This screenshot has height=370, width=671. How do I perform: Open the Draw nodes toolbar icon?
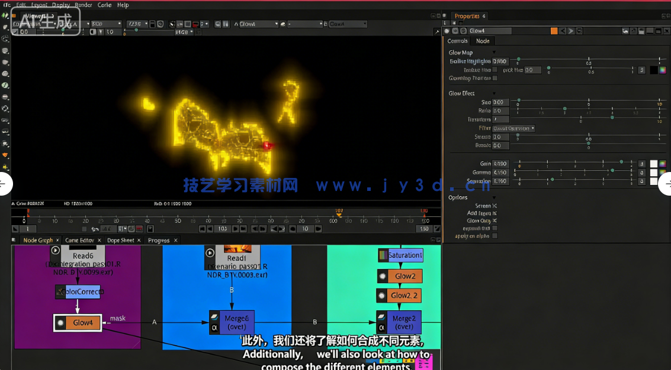tap(5, 27)
